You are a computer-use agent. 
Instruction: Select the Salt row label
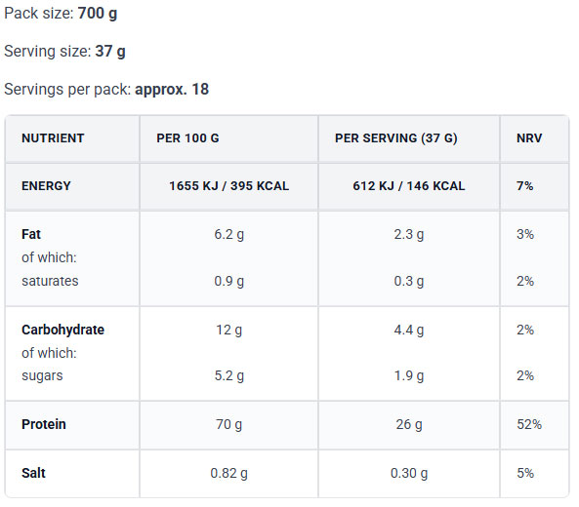pos(33,473)
